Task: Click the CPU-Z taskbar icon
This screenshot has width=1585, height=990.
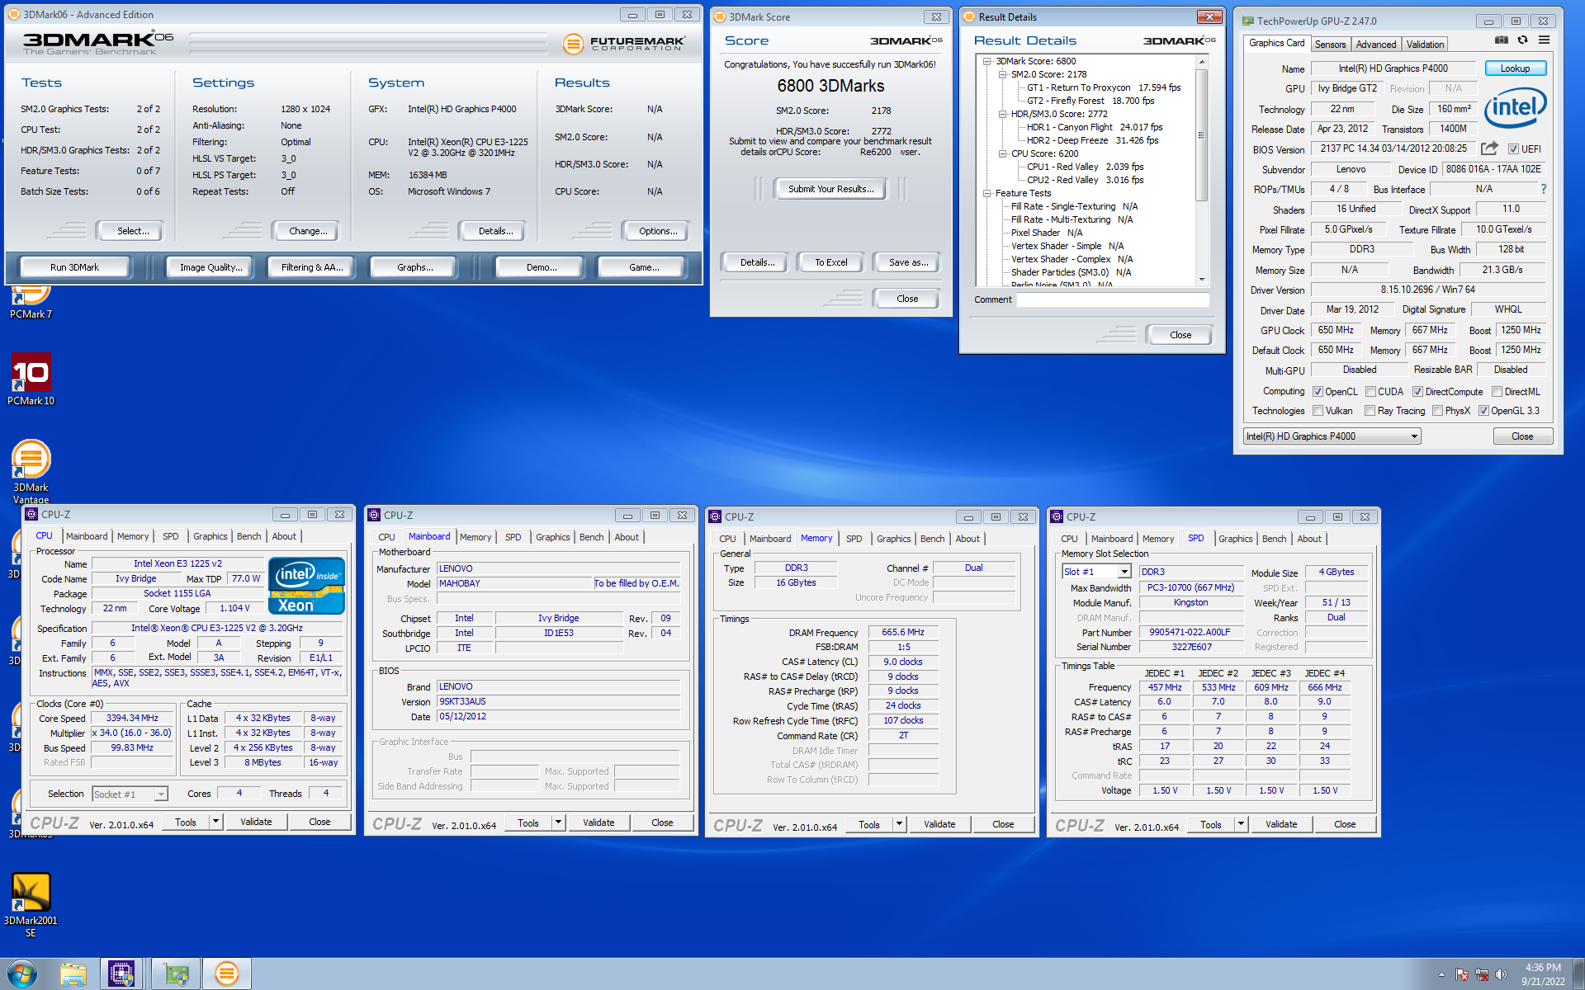Action: tap(121, 974)
